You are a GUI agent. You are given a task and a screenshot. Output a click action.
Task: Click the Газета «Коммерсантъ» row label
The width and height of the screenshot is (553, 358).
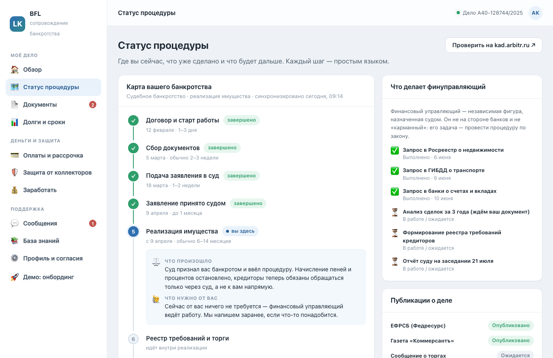[422, 341]
